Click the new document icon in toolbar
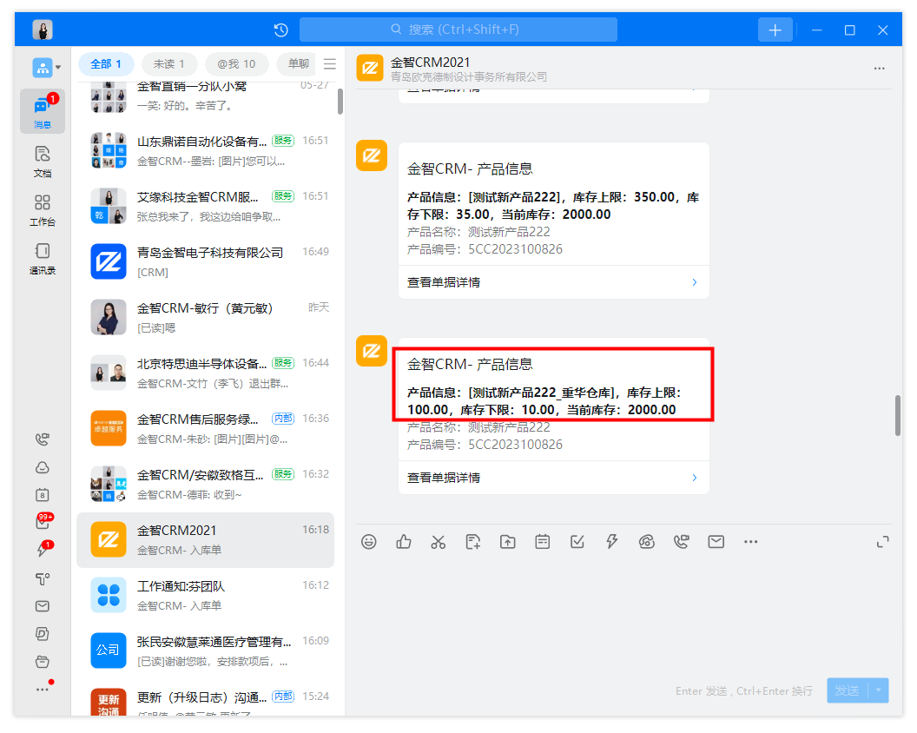 click(473, 542)
